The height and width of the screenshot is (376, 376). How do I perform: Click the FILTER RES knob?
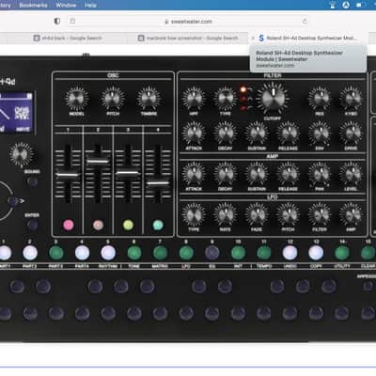(x=320, y=98)
